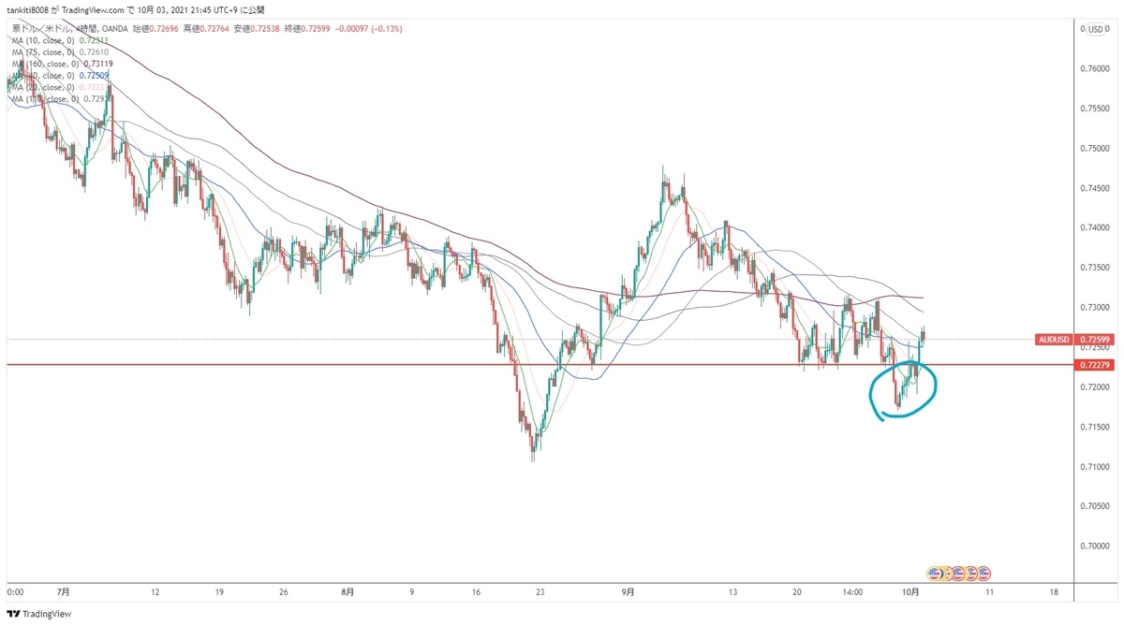Click the 14:00 label on time axis
Image resolution: width=1124 pixels, height=626 pixels.
point(852,591)
